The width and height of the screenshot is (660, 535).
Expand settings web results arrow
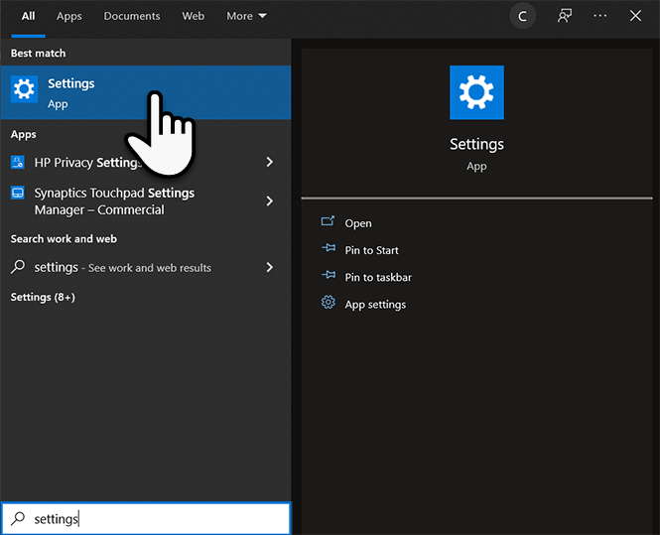click(x=269, y=267)
